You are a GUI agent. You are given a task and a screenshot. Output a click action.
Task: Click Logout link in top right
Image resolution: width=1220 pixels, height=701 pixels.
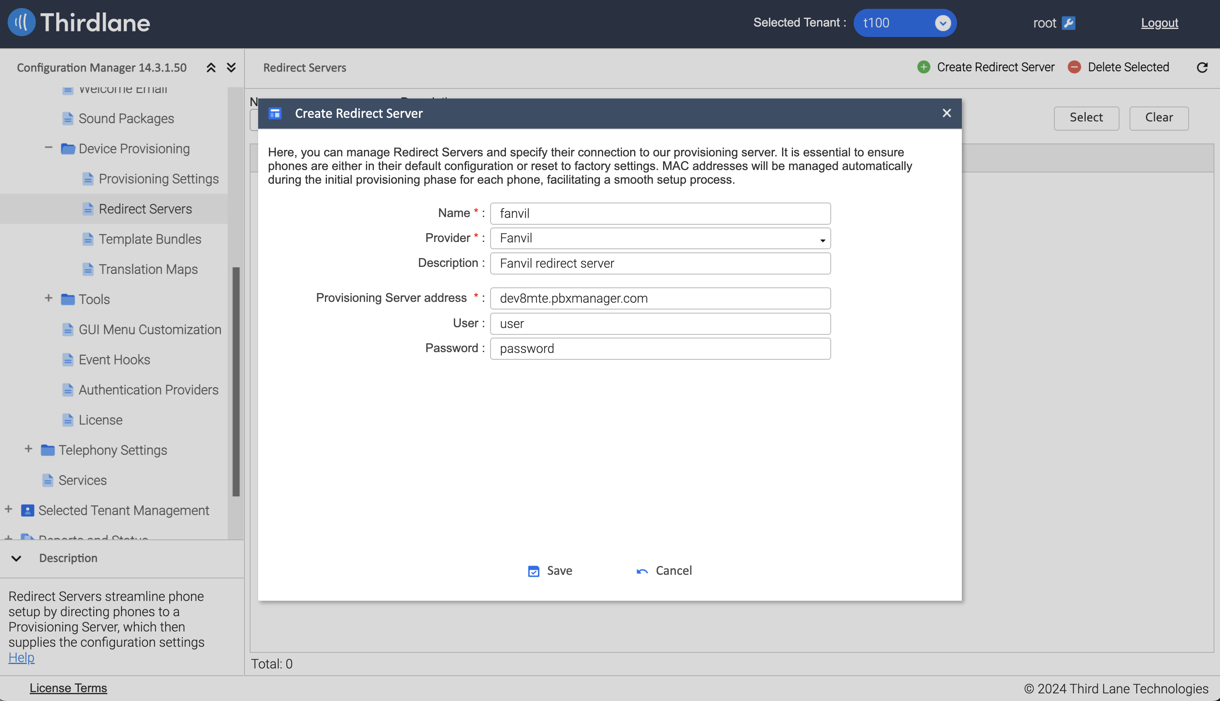[1160, 22]
